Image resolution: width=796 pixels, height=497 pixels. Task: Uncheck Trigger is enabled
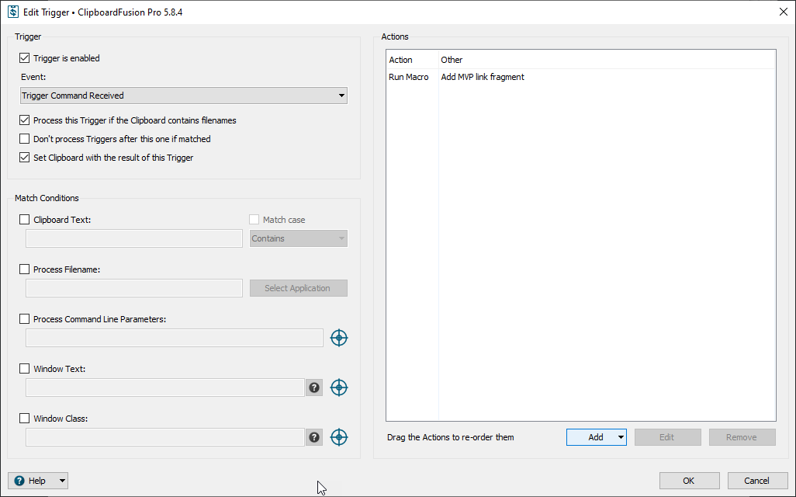[x=24, y=58]
